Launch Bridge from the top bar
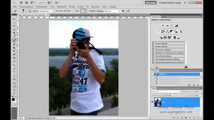Image resolution: width=214 pixels, height=120 pixels. tap(21, 3)
